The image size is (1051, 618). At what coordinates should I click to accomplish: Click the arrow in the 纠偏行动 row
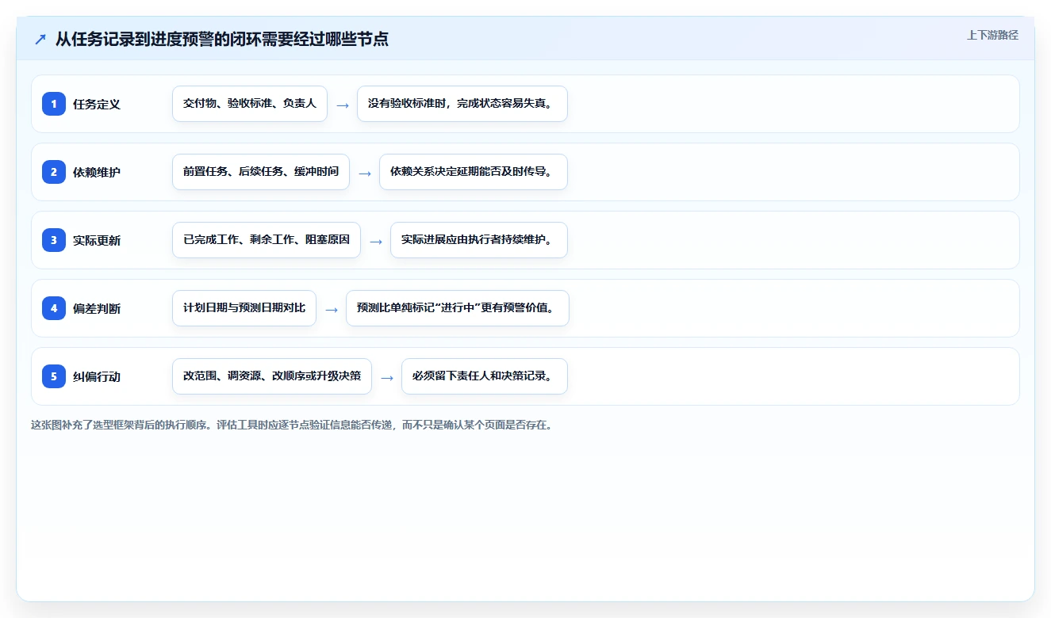[387, 377]
